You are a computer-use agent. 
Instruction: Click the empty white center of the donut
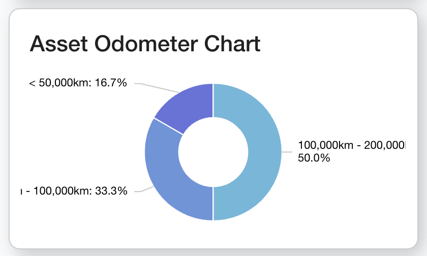click(213, 152)
